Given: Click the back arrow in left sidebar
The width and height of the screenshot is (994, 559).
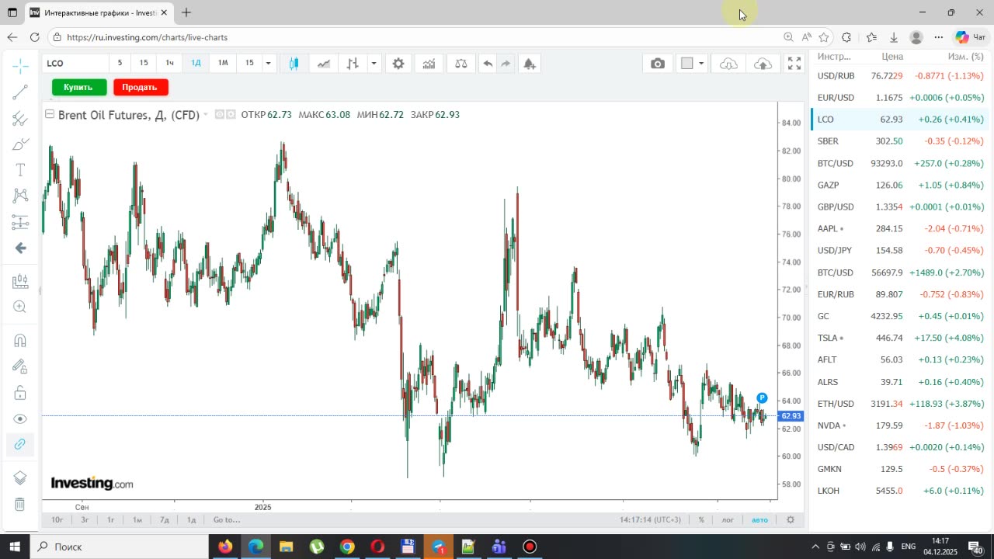Looking at the screenshot, I should point(20,248).
